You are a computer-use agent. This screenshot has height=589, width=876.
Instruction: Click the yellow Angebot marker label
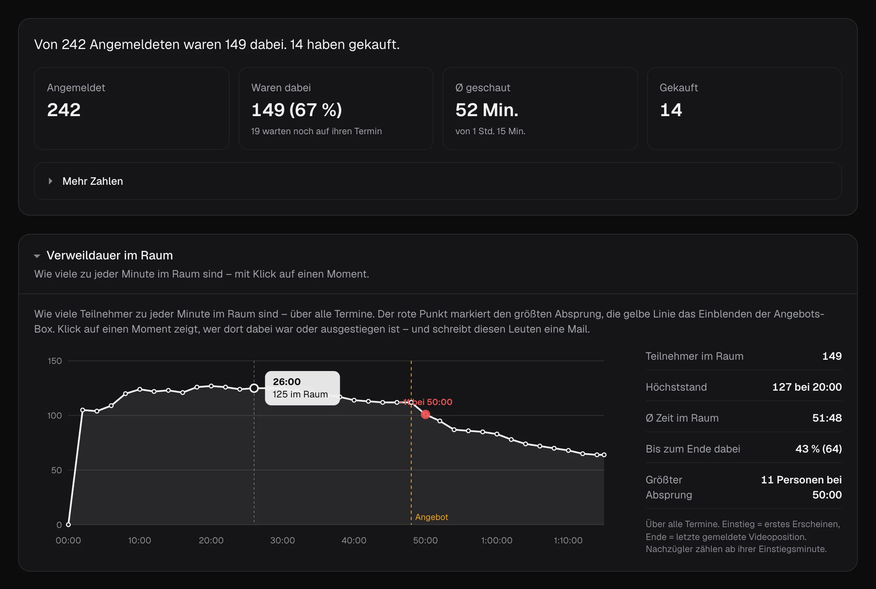pos(432,517)
